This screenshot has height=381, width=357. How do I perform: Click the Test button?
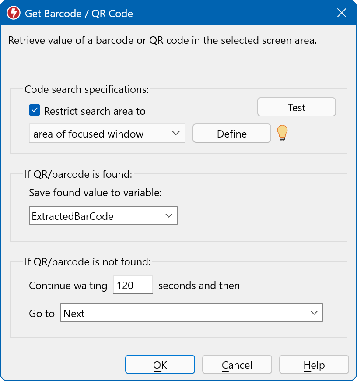pyautogui.click(x=296, y=107)
